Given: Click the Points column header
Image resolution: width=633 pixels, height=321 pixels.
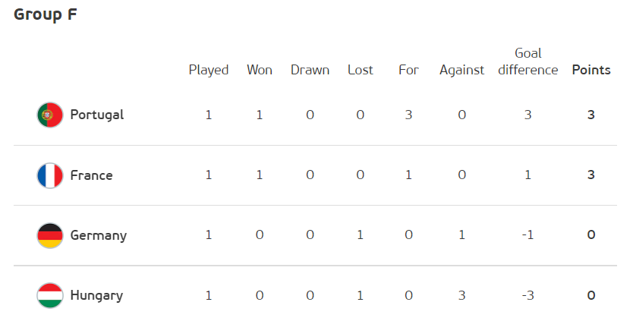Looking at the screenshot, I should [x=591, y=70].
